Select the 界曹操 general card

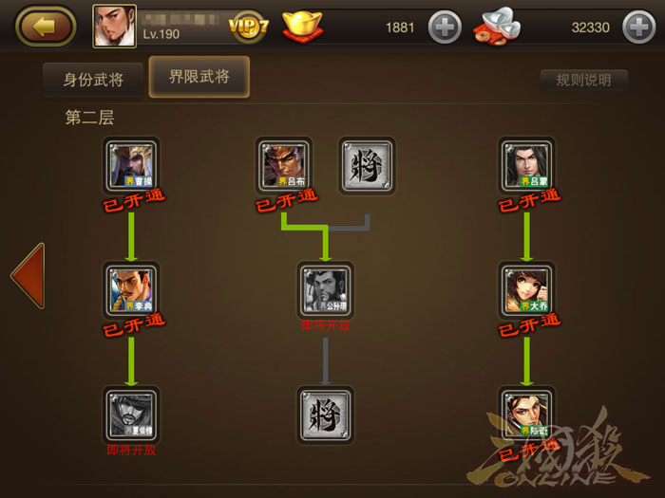point(131,166)
